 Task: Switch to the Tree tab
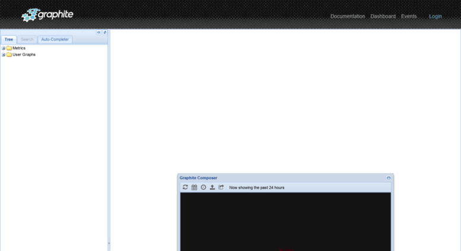point(9,39)
